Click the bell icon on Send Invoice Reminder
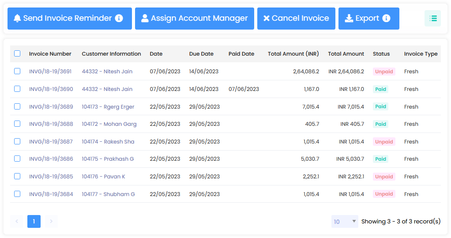Screen dimensions: 451x238 coord(17,19)
